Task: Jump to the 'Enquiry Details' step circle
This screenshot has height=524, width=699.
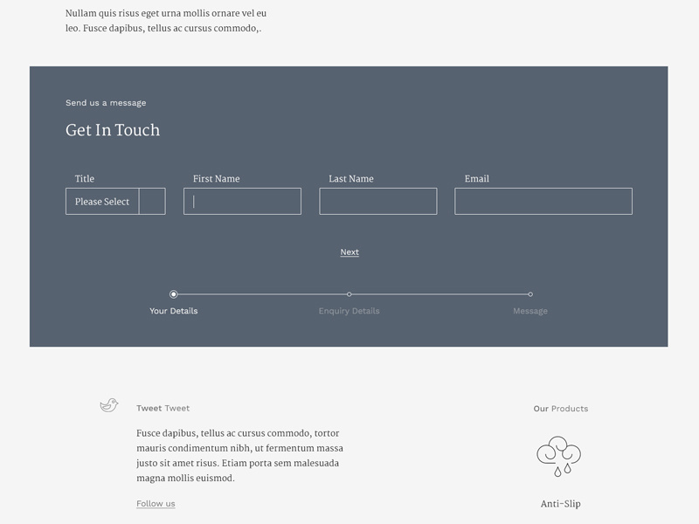Action: [349, 294]
